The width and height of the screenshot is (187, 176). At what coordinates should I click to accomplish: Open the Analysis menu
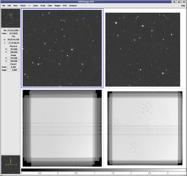(73, 6)
